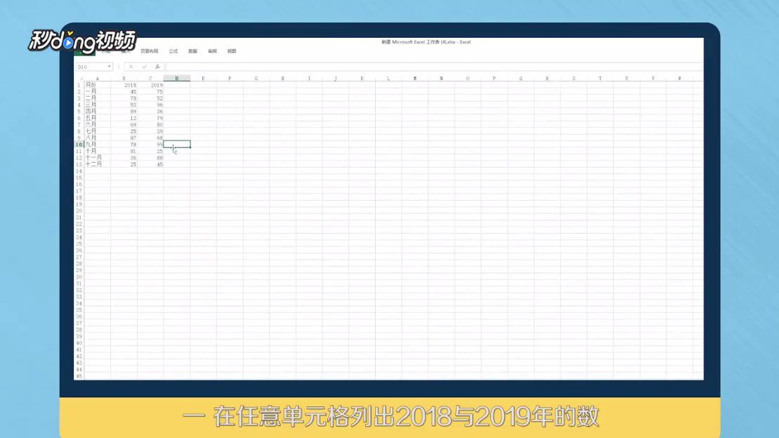Select row 20 header
The height and width of the screenshot is (438, 779).
(79, 211)
